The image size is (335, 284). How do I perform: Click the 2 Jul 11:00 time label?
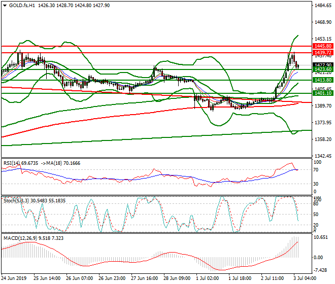point(273,278)
